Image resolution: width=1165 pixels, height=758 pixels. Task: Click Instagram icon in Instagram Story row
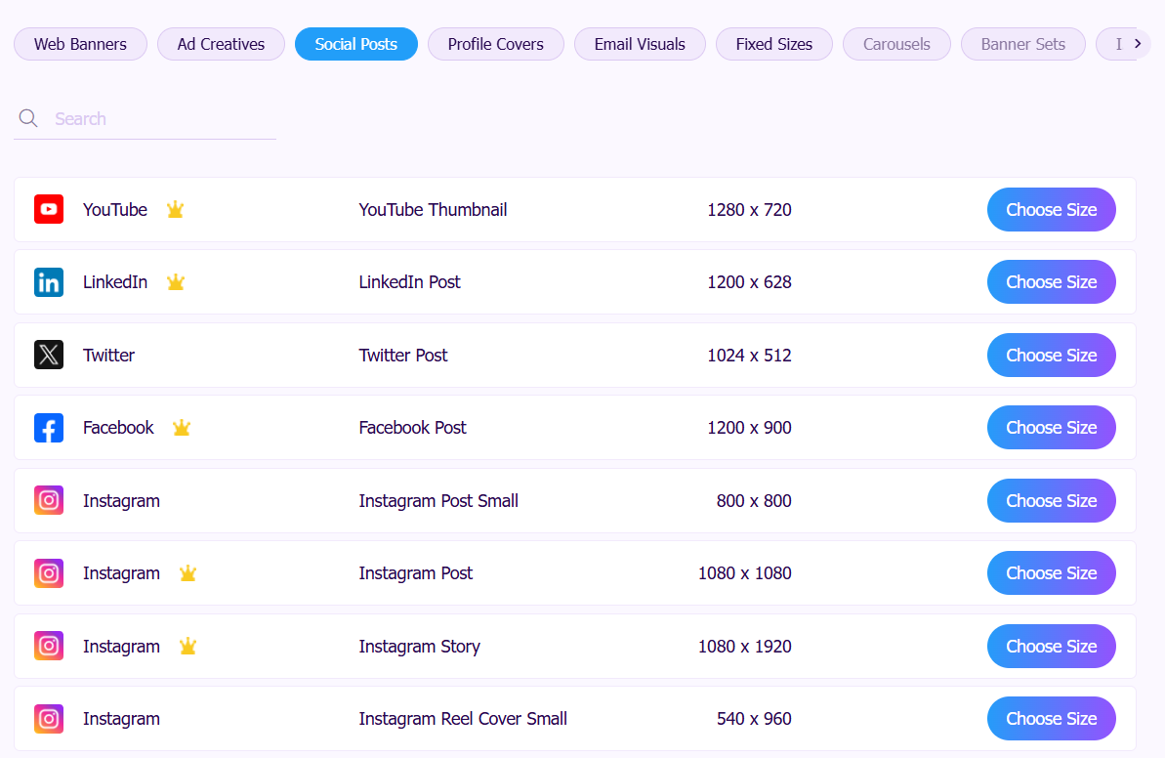pos(48,647)
